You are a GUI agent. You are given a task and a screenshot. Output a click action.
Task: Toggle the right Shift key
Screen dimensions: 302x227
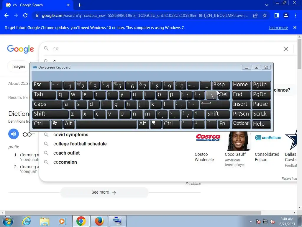pyautogui.click(x=218, y=114)
